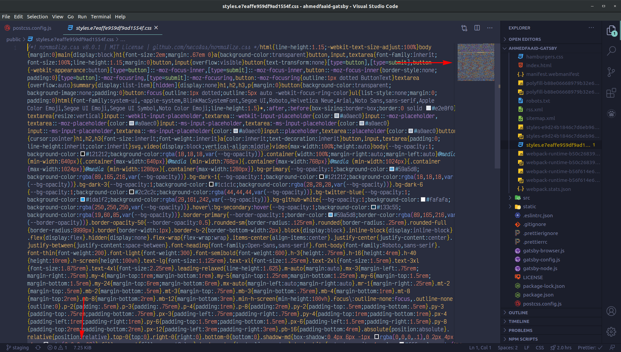
Task: Open the Search view in activity bar
Action: coord(611,51)
